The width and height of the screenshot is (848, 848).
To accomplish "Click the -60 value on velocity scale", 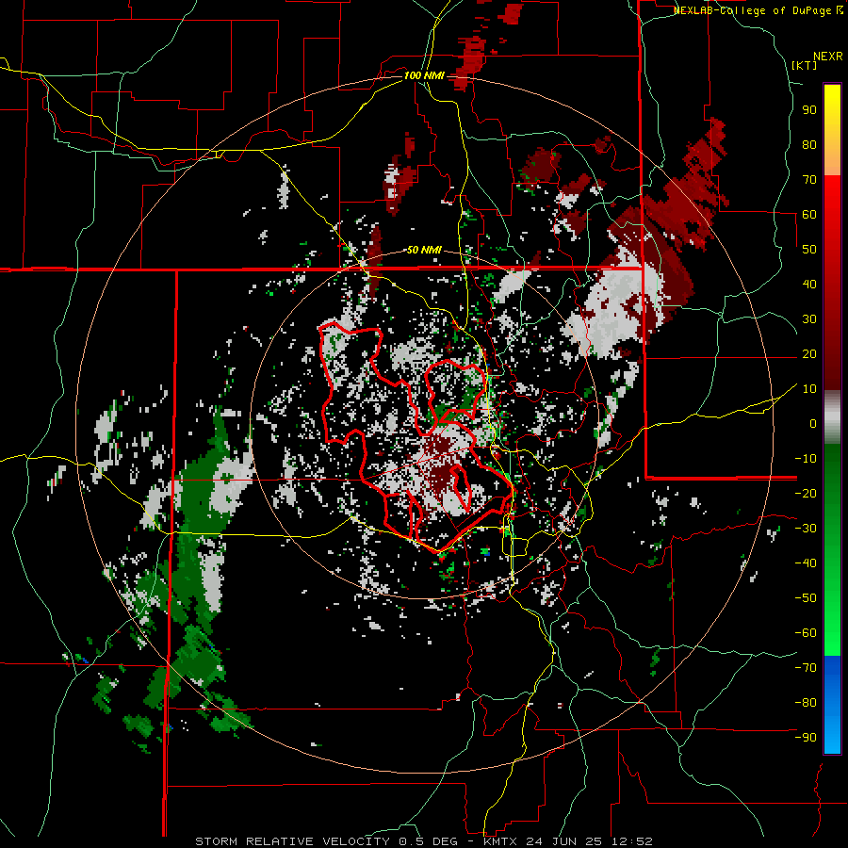I will [x=806, y=633].
